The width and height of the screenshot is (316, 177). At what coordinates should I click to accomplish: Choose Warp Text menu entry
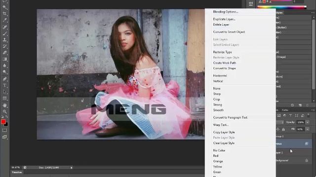(x=221, y=125)
